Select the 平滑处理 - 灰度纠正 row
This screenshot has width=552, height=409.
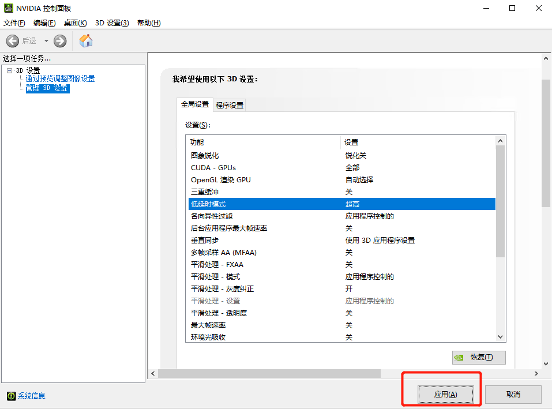pos(342,289)
